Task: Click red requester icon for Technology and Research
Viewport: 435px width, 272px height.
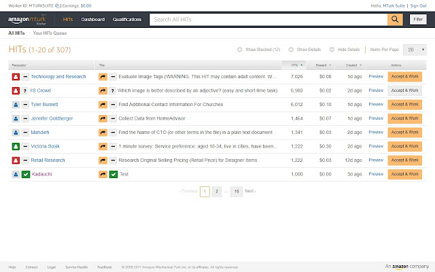Action: click(x=16, y=77)
